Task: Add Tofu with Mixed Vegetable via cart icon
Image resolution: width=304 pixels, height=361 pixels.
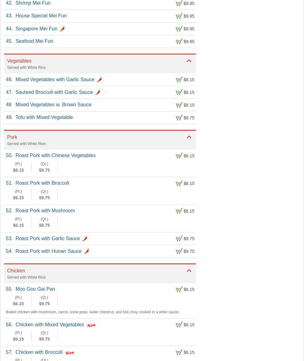Action: [179, 118]
